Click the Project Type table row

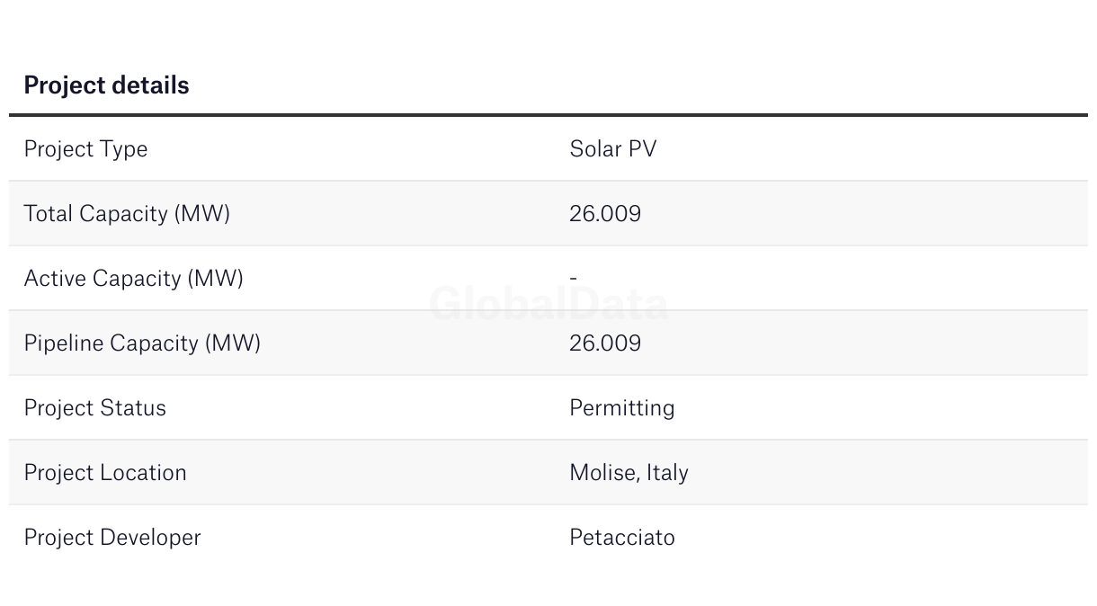point(548,149)
